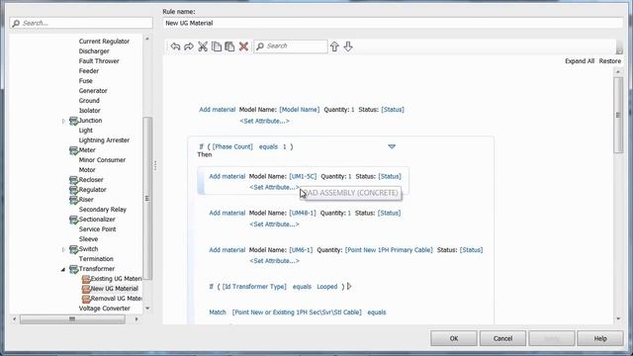Click the Switch rule icon

(73, 249)
